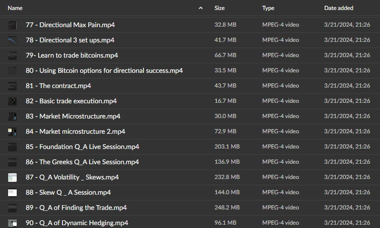The width and height of the screenshot is (380, 228).
Task: Select the file icon for 87 - Q_A Volatility _ Skews.mp4
Action: click(12, 177)
